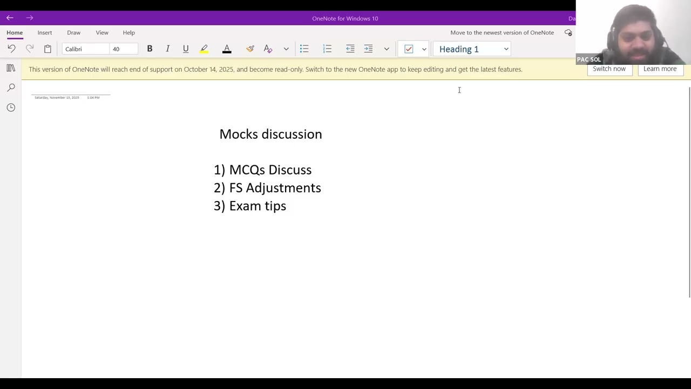Open the Help tab

click(x=128, y=32)
